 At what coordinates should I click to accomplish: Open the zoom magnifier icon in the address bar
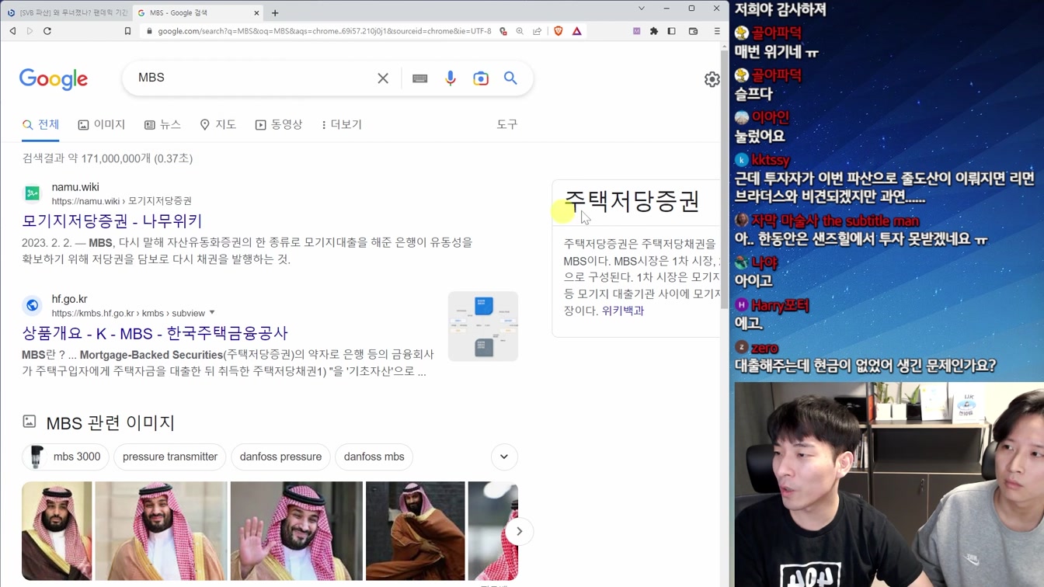(x=520, y=31)
